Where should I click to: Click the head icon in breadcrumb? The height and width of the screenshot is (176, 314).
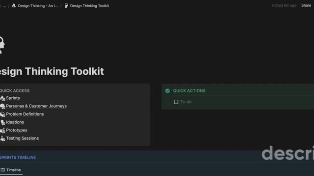(66, 5)
